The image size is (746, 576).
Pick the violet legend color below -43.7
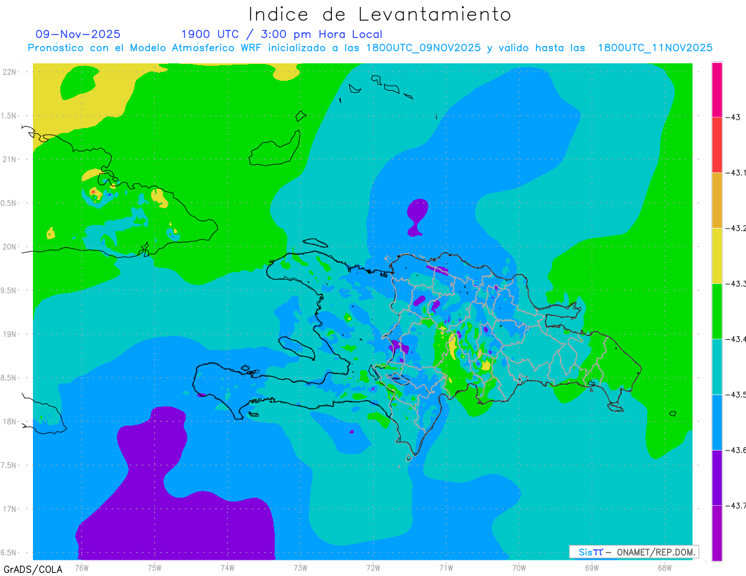click(x=717, y=533)
